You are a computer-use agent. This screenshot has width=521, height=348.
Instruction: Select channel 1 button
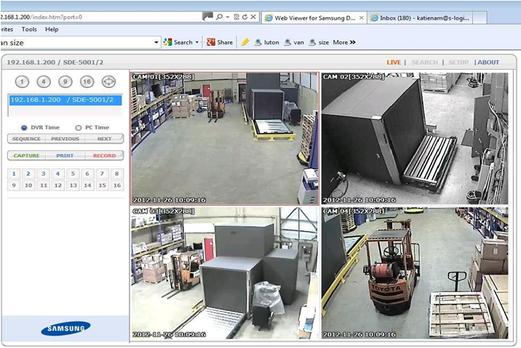[x=14, y=174]
